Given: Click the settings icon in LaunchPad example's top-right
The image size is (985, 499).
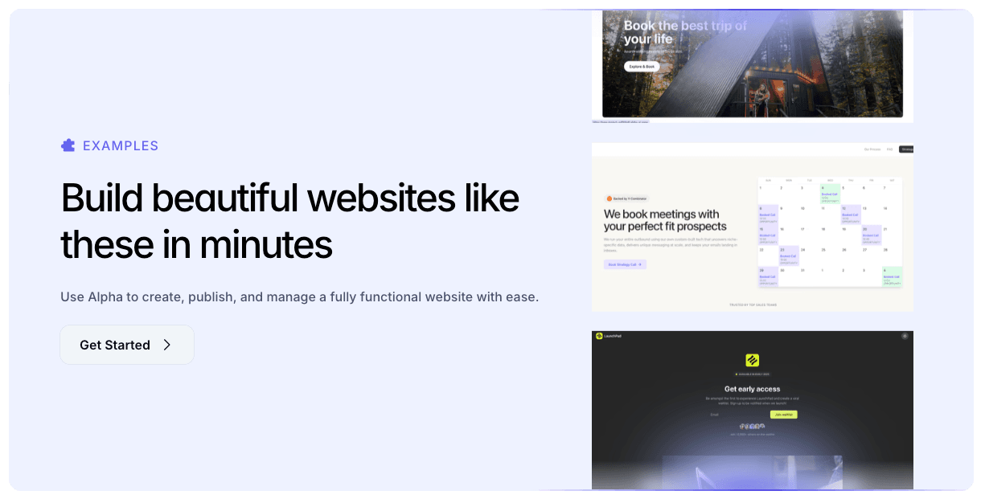Looking at the screenshot, I should tap(905, 337).
